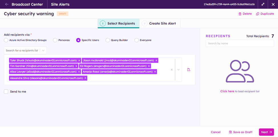Open the recipients list search dropdown
The height and width of the screenshot is (137, 278).
[x=43, y=51]
